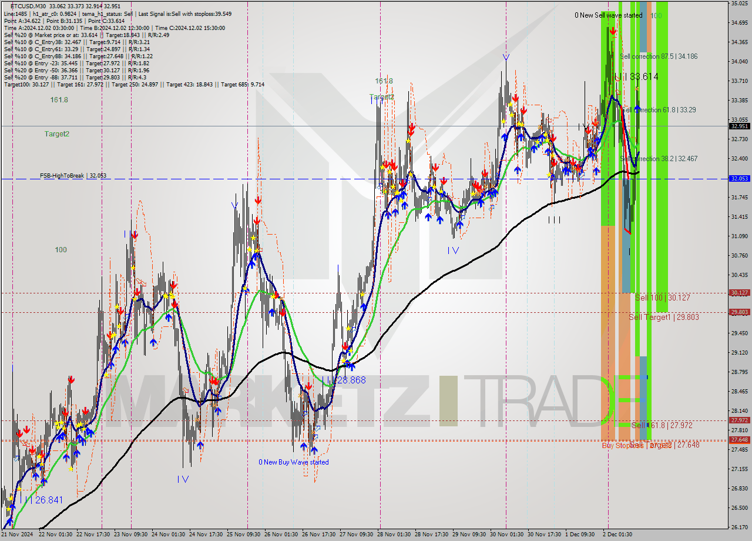
Task: Click the '29 Nov 09:30' time axis label
Action: click(468, 535)
